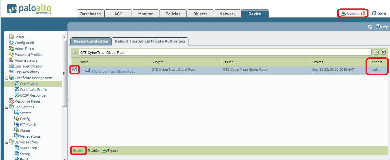
Task: Collapse the sidebar with the splitter arrow
Action: click(67, 101)
